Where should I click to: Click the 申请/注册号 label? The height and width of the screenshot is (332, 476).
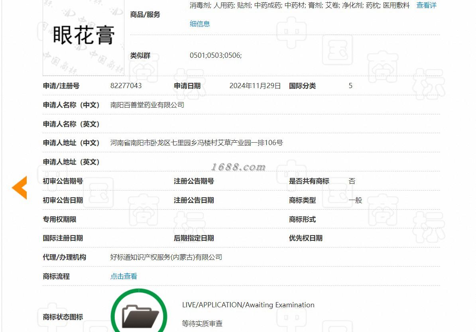click(x=61, y=86)
